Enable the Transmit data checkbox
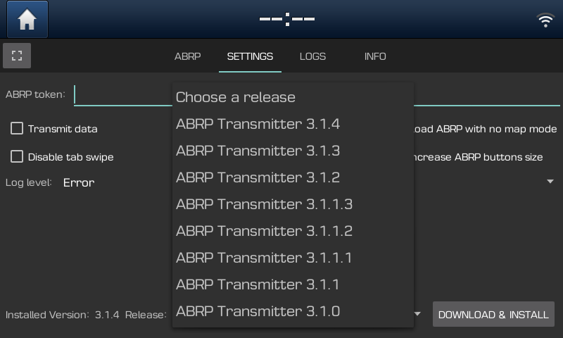Viewport: 563px width, 338px height. tap(17, 128)
